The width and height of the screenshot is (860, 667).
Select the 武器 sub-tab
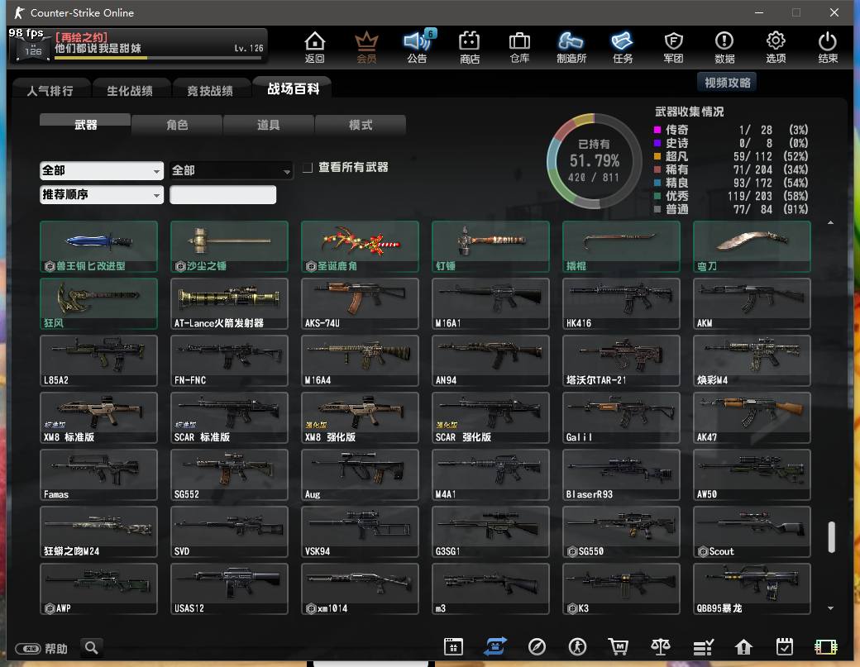[x=85, y=125]
